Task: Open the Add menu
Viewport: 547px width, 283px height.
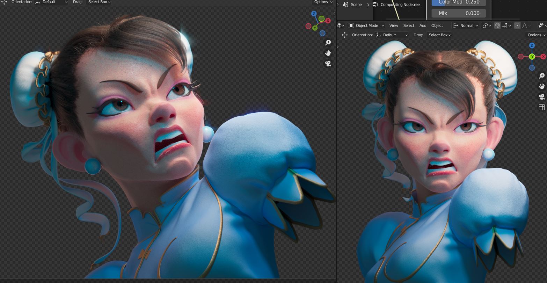Action: [x=423, y=26]
